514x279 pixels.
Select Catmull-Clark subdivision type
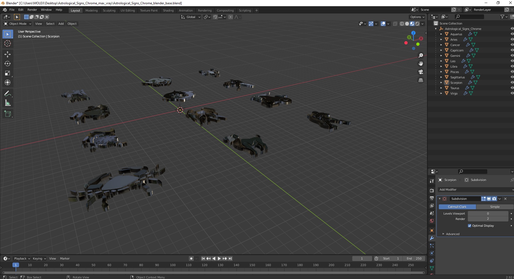click(x=457, y=207)
